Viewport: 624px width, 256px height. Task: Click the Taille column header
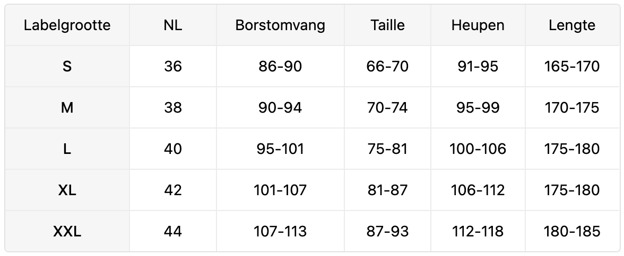pyautogui.click(x=387, y=25)
